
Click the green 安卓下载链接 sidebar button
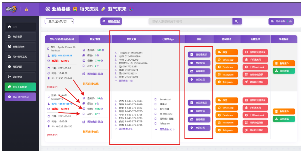point(19,86)
